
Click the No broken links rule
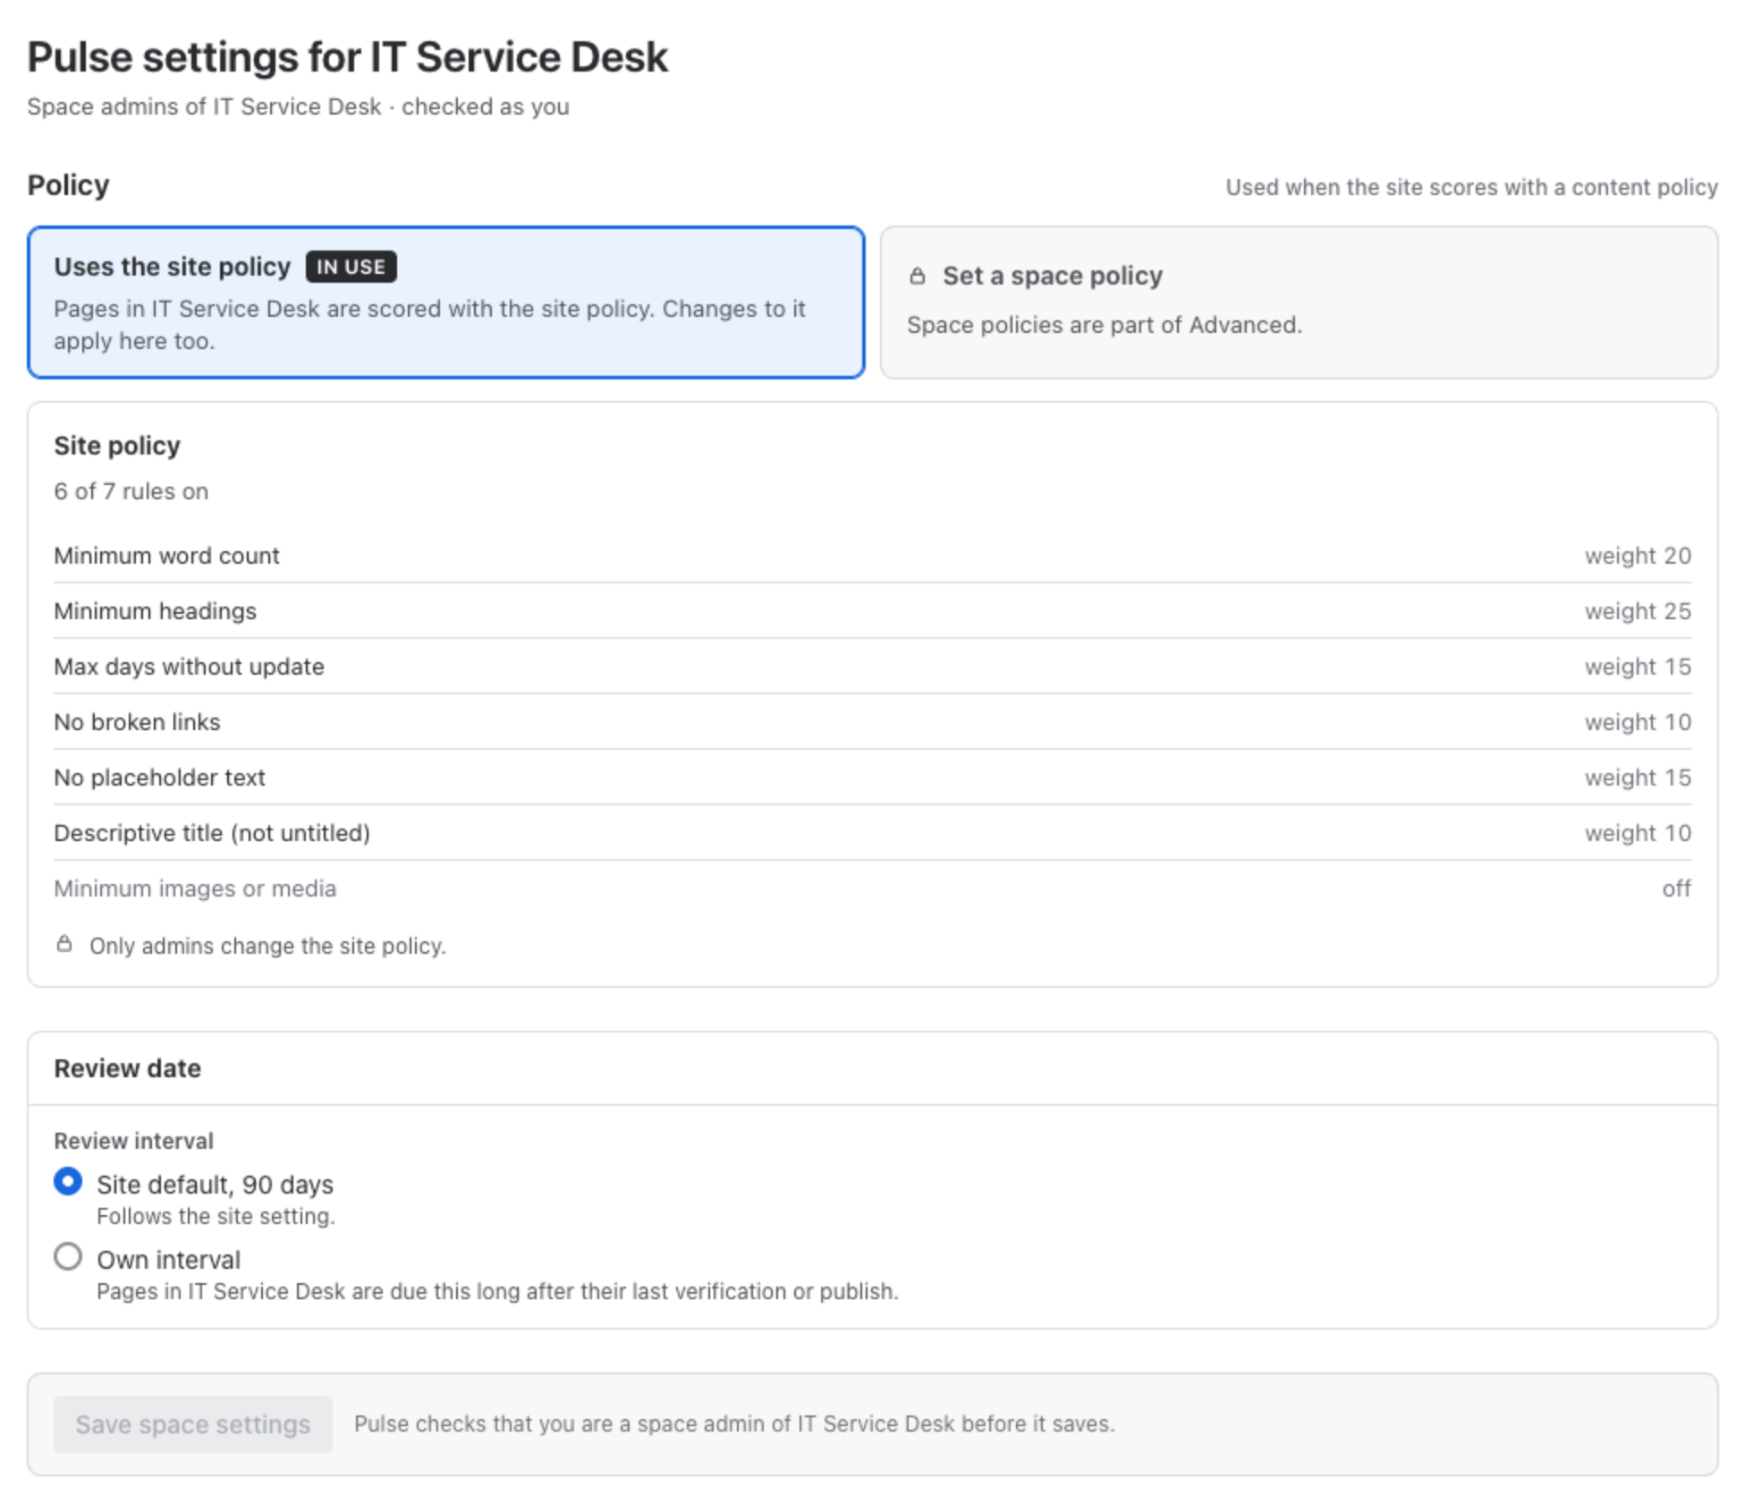[x=872, y=722]
